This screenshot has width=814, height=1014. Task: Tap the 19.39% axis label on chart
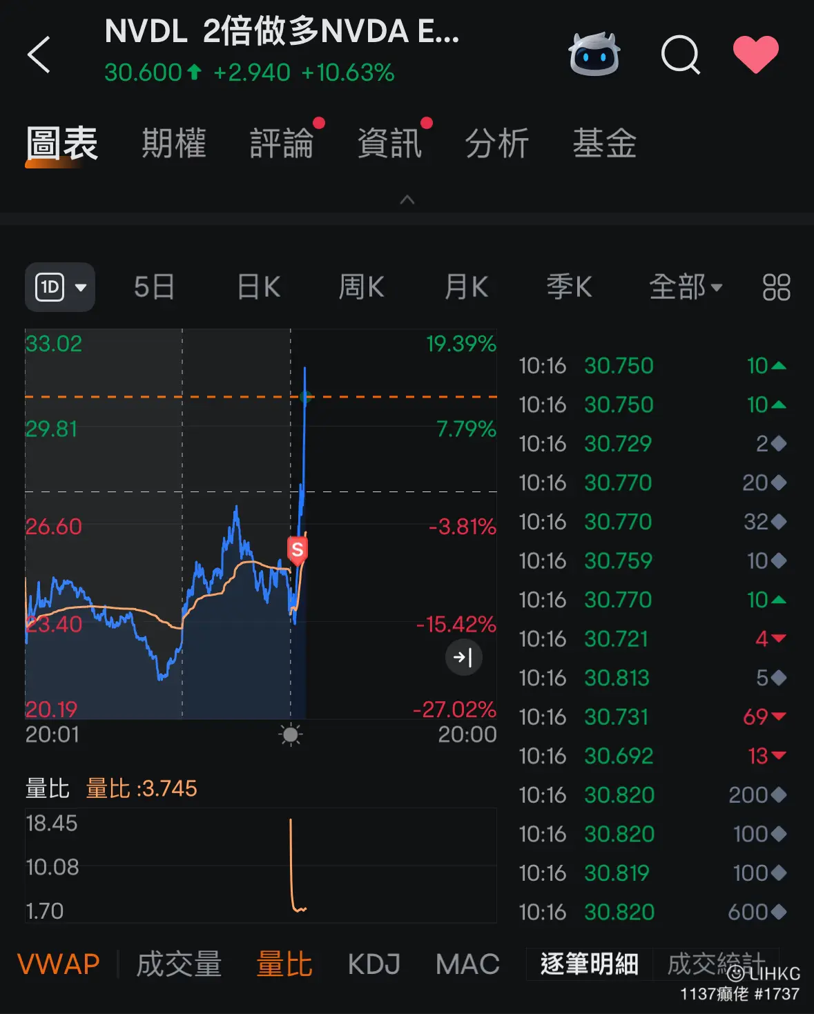(x=461, y=344)
